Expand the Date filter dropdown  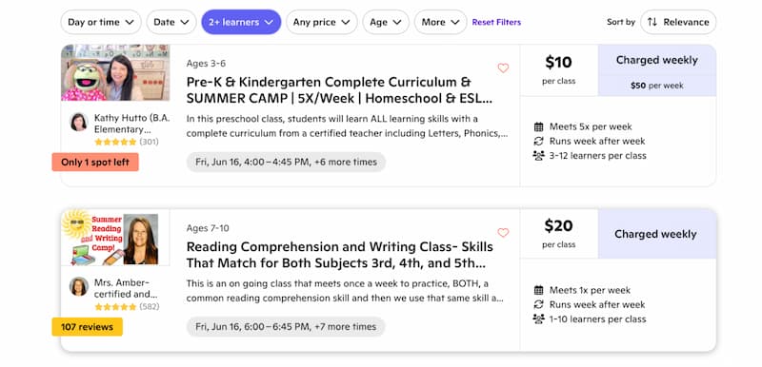click(171, 22)
